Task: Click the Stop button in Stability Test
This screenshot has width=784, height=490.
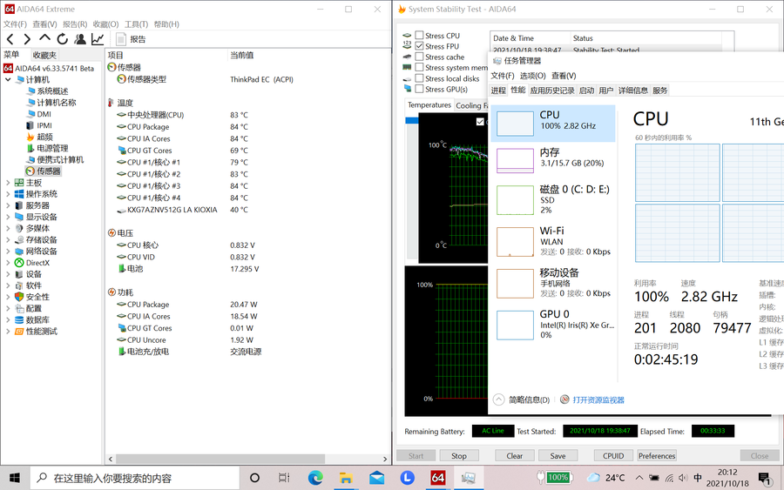Action: (459, 455)
